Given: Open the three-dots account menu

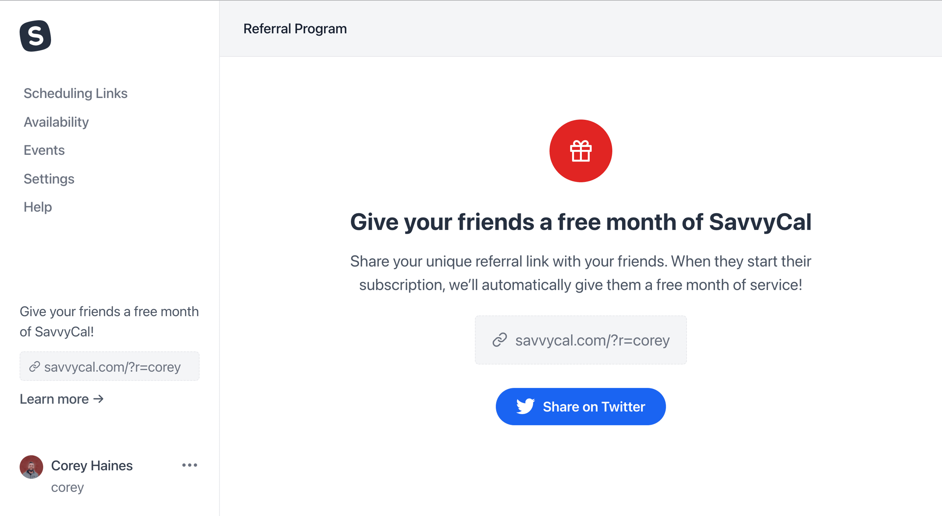Looking at the screenshot, I should pyautogui.click(x=190, y=465).
